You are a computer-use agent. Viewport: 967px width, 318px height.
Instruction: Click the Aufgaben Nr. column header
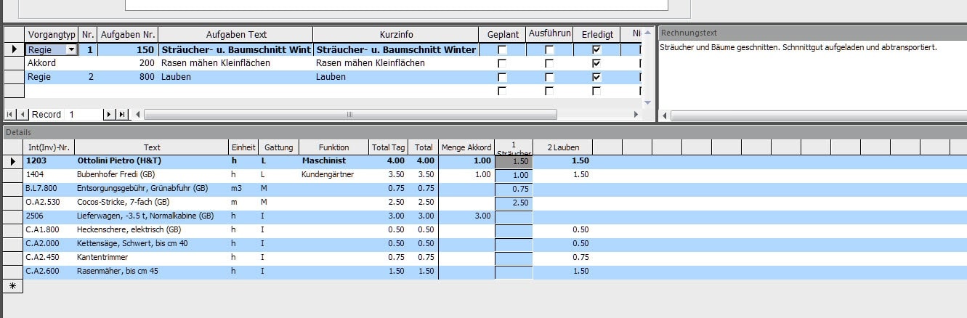tap(128, 34)
